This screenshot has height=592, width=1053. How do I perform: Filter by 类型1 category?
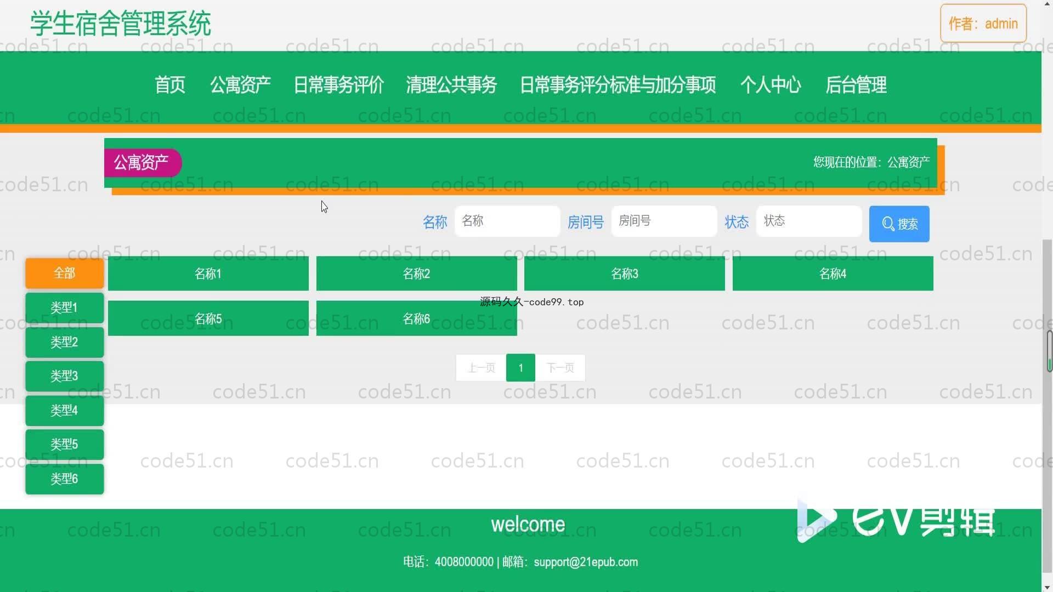(x=64, y=308)
